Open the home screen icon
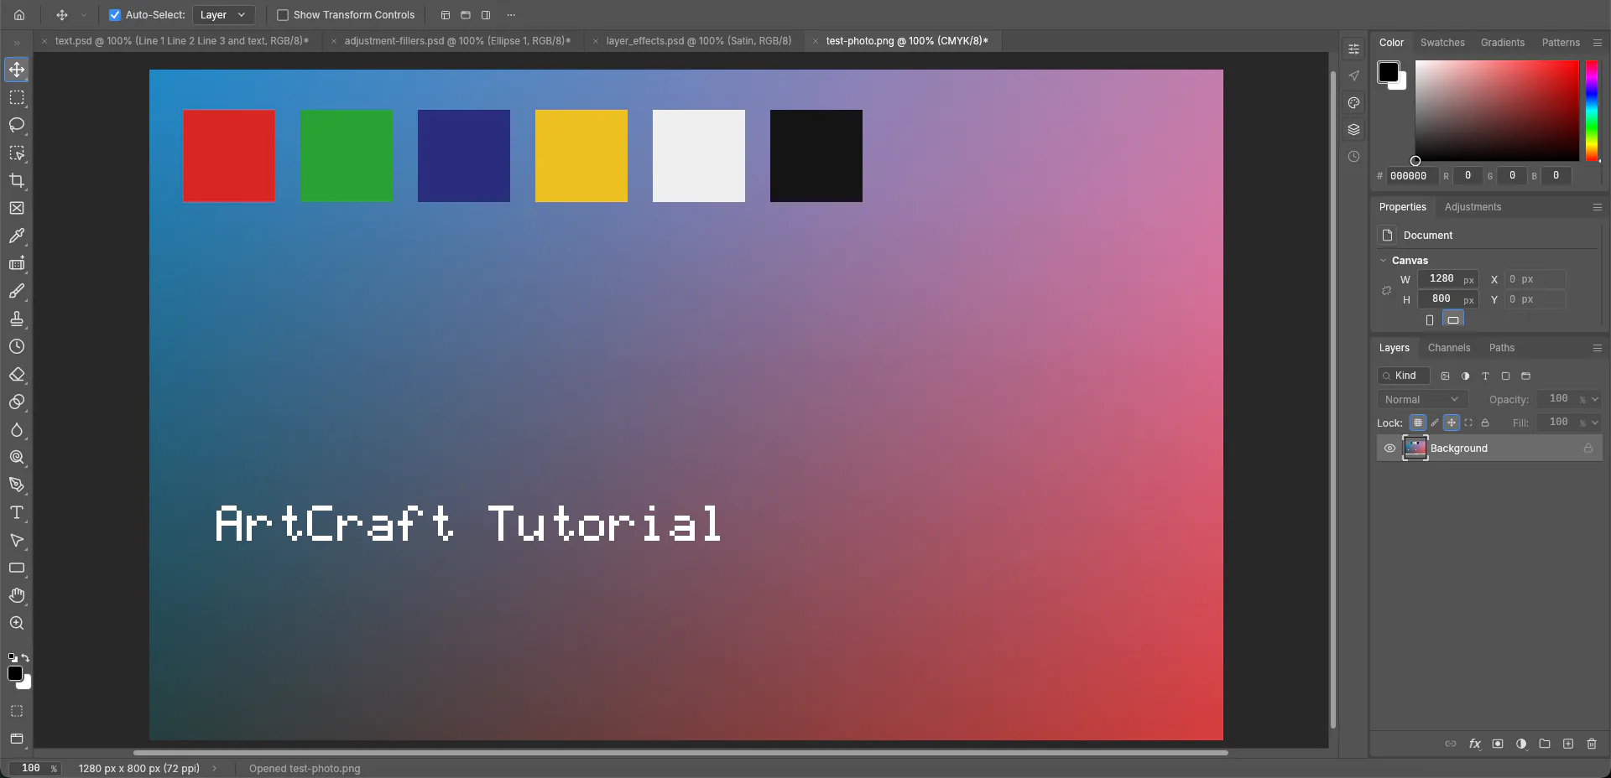 [19, 15]
